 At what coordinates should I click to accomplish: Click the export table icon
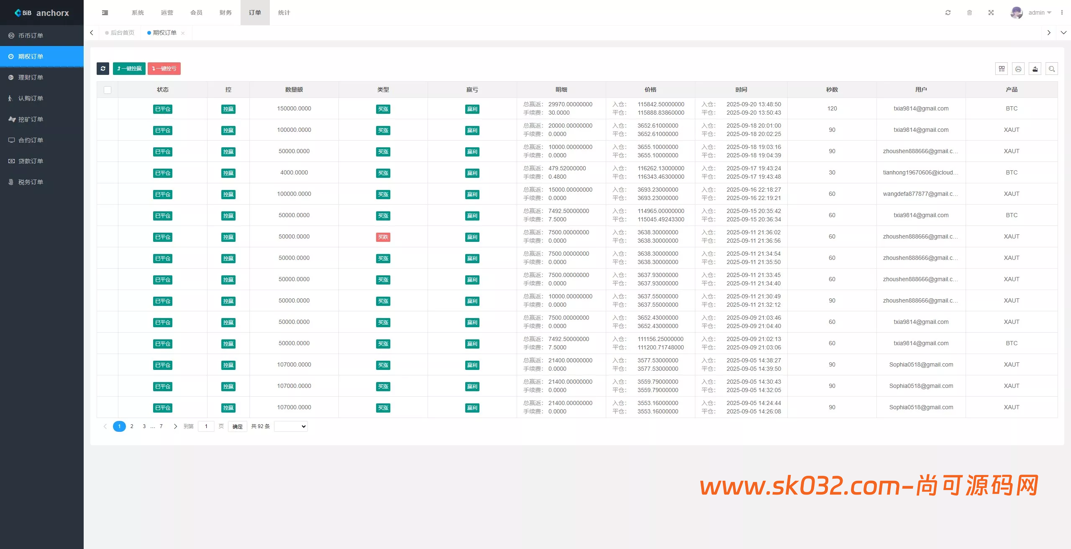pyautogui.click(x=1035, y=69)
